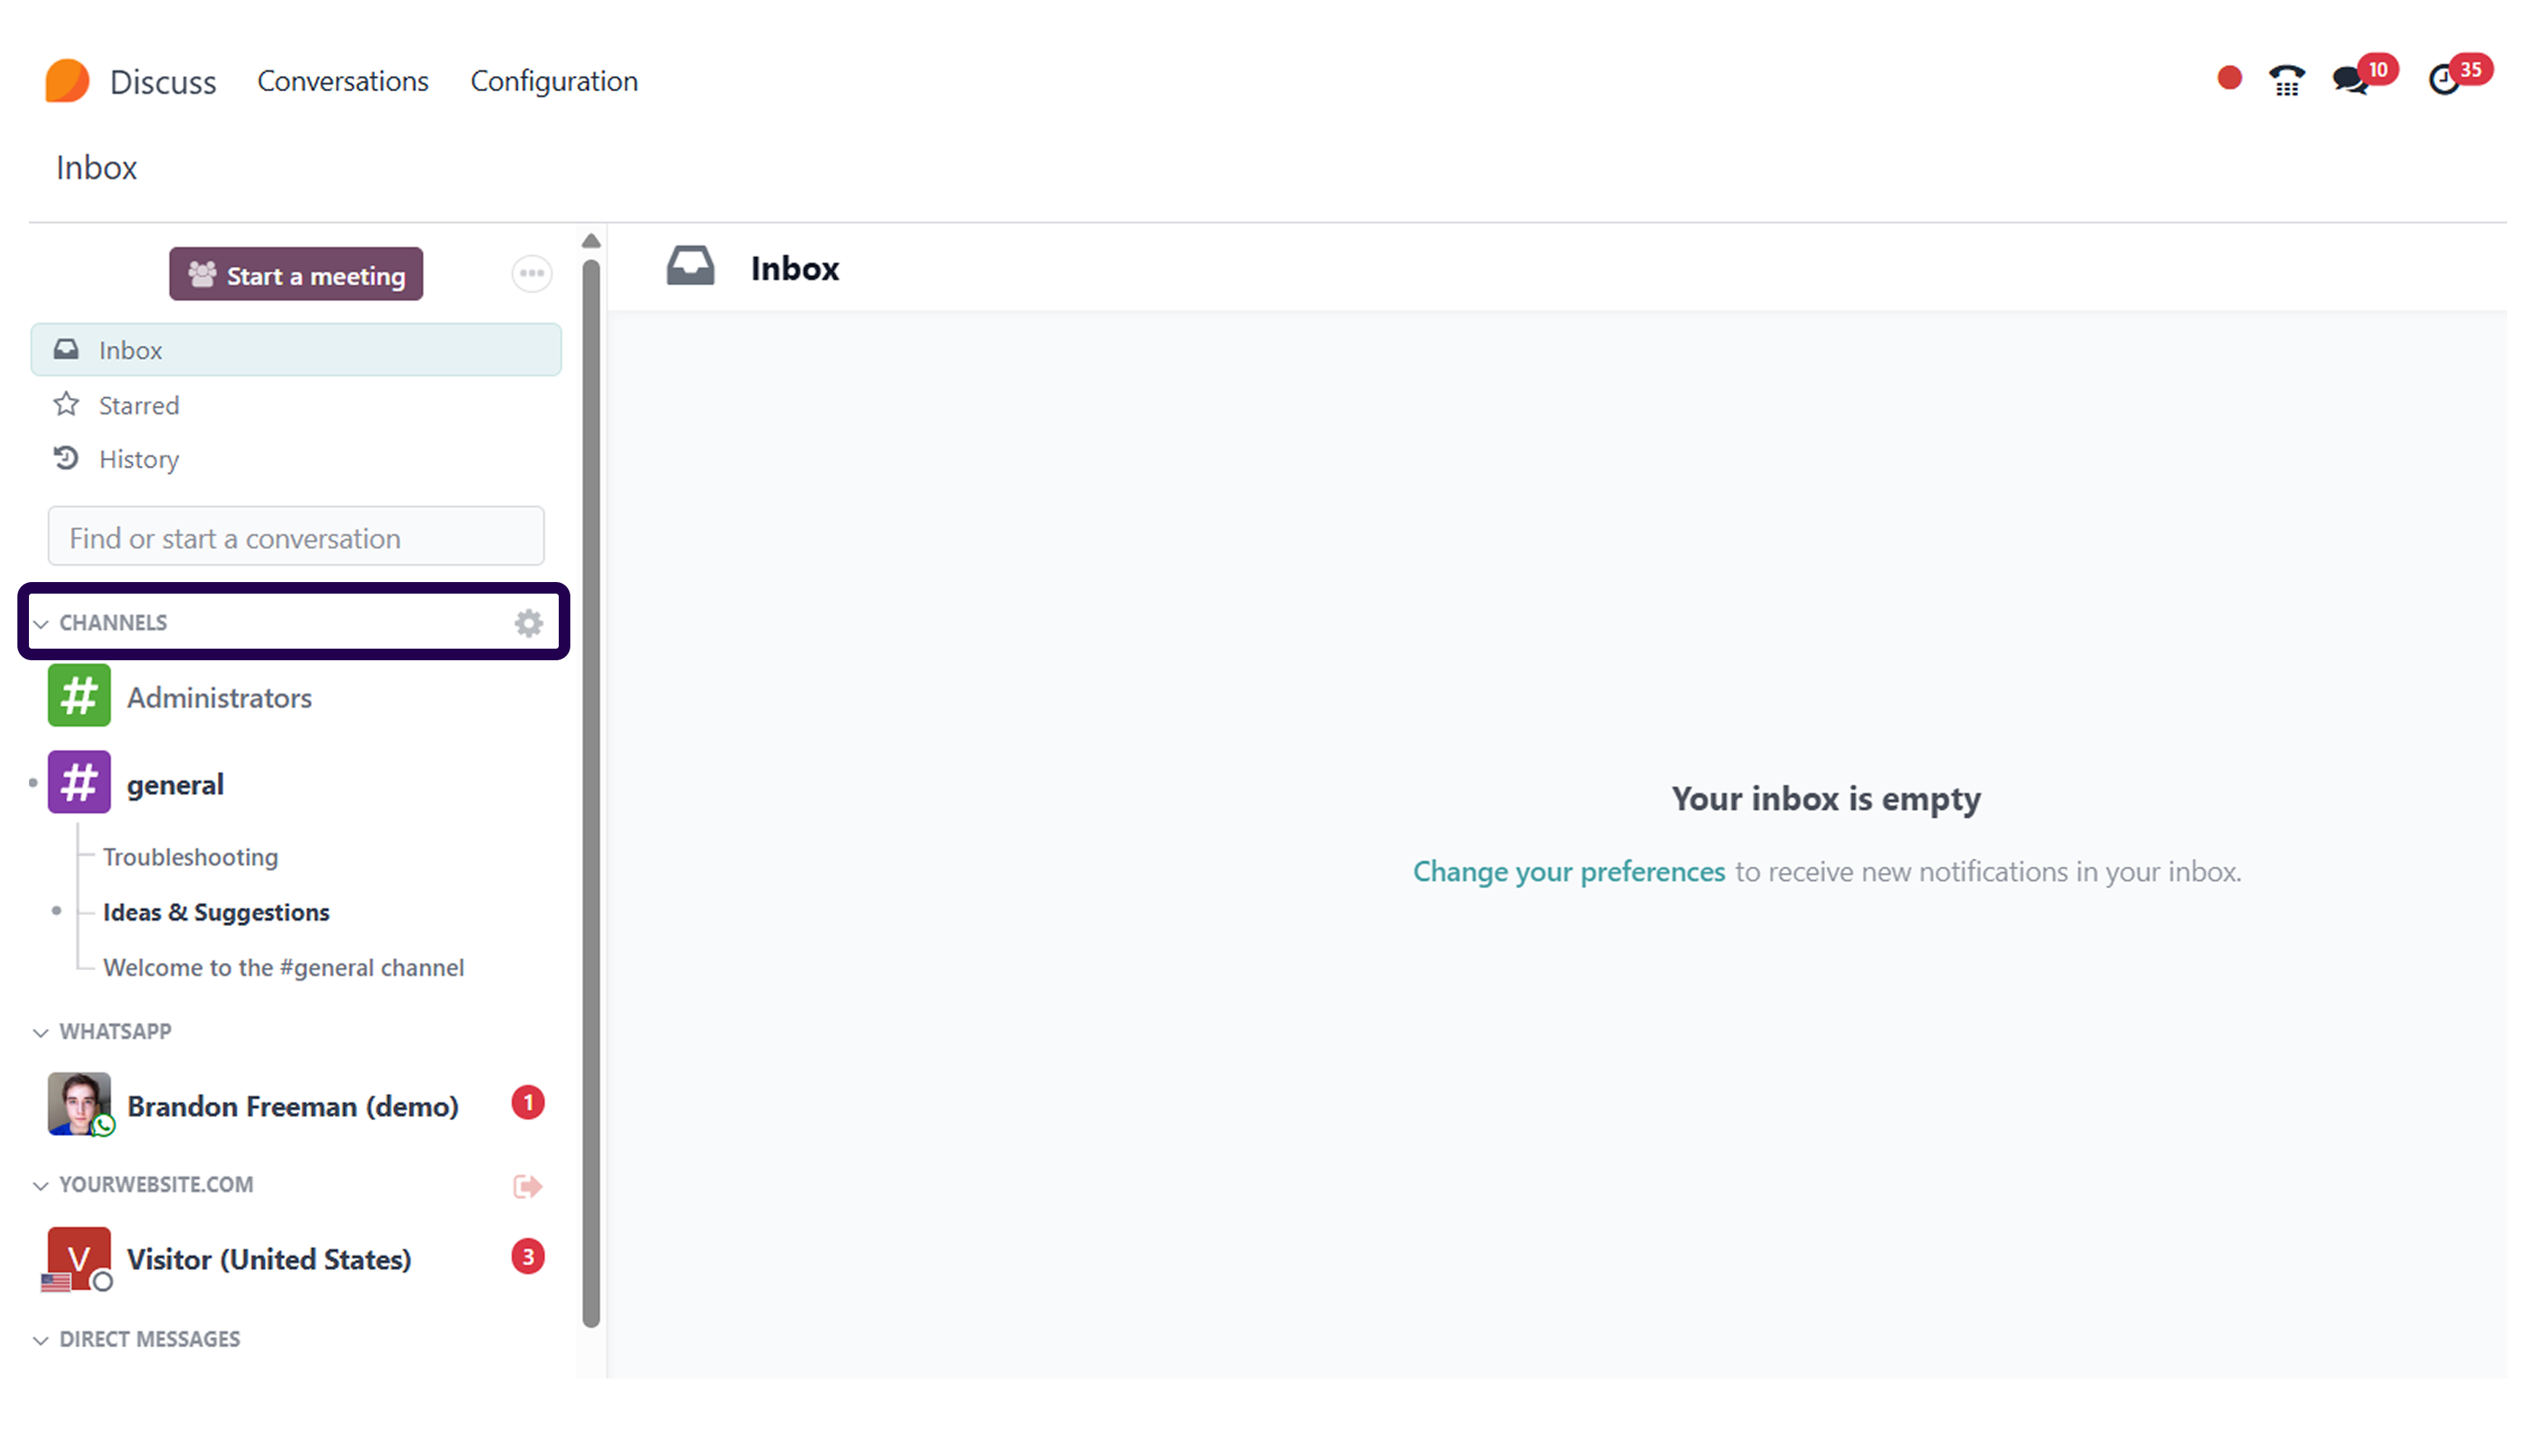Click the Inbox breadcrumb title
This screenshot has height=1445, width=2539.
(x=96, y=167)
